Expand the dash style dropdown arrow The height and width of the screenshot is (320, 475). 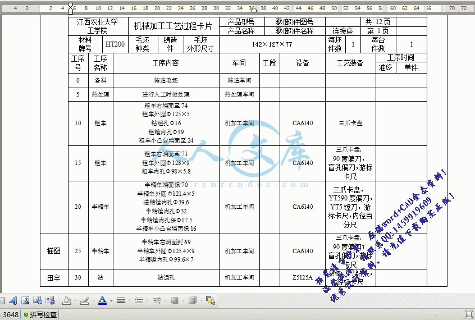tap(147, 300)
